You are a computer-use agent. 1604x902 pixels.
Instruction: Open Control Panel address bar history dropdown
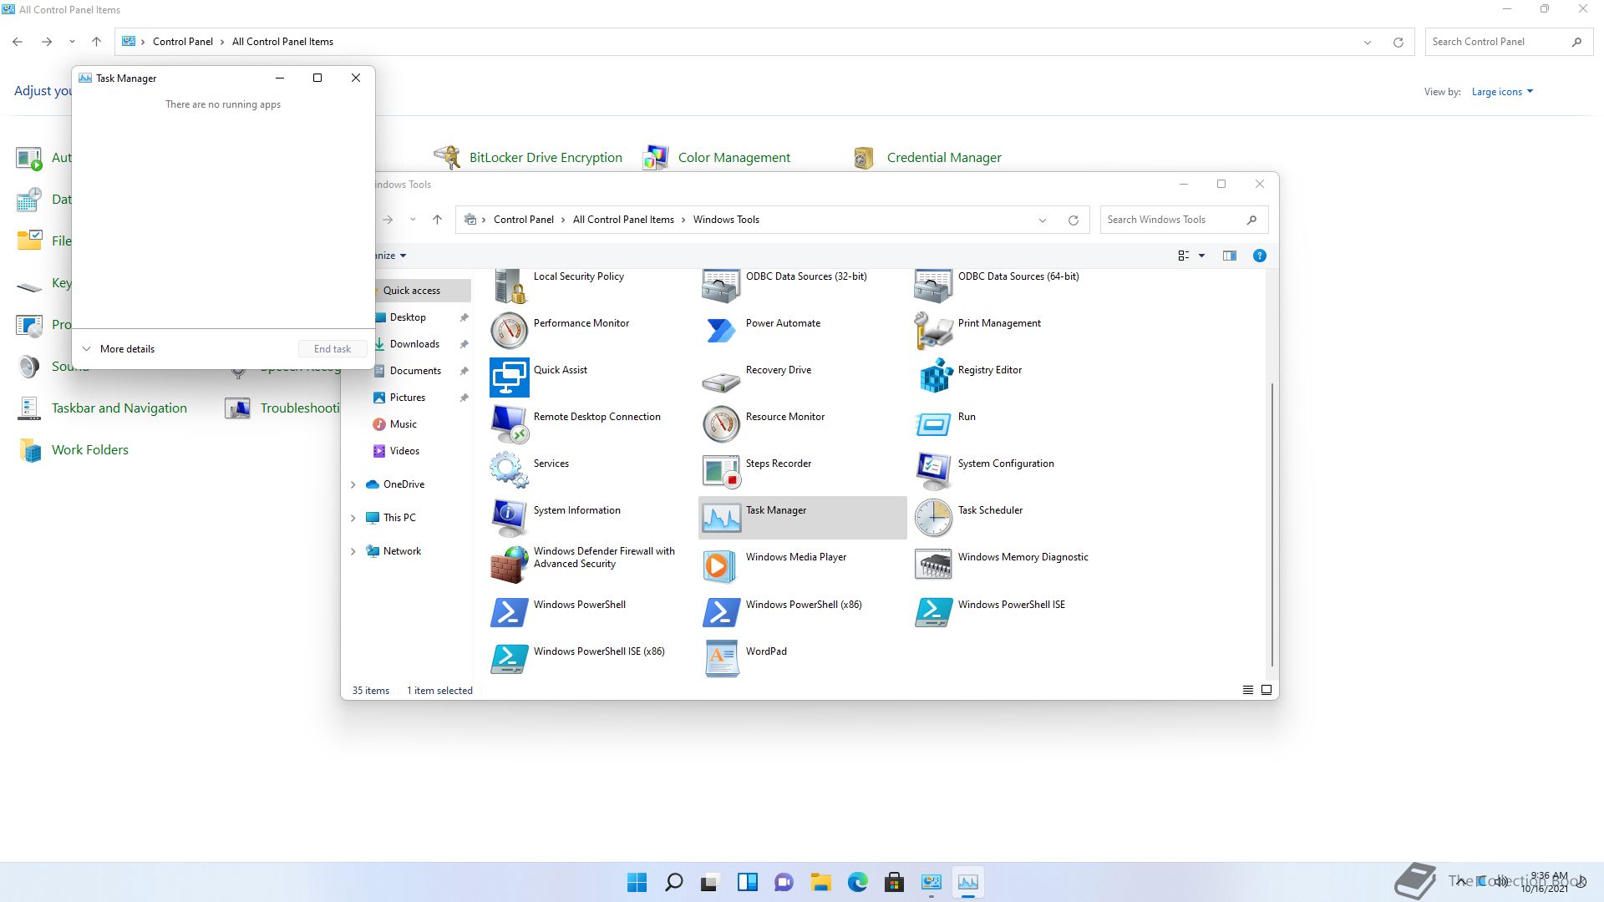click(x=1368, y=42)
